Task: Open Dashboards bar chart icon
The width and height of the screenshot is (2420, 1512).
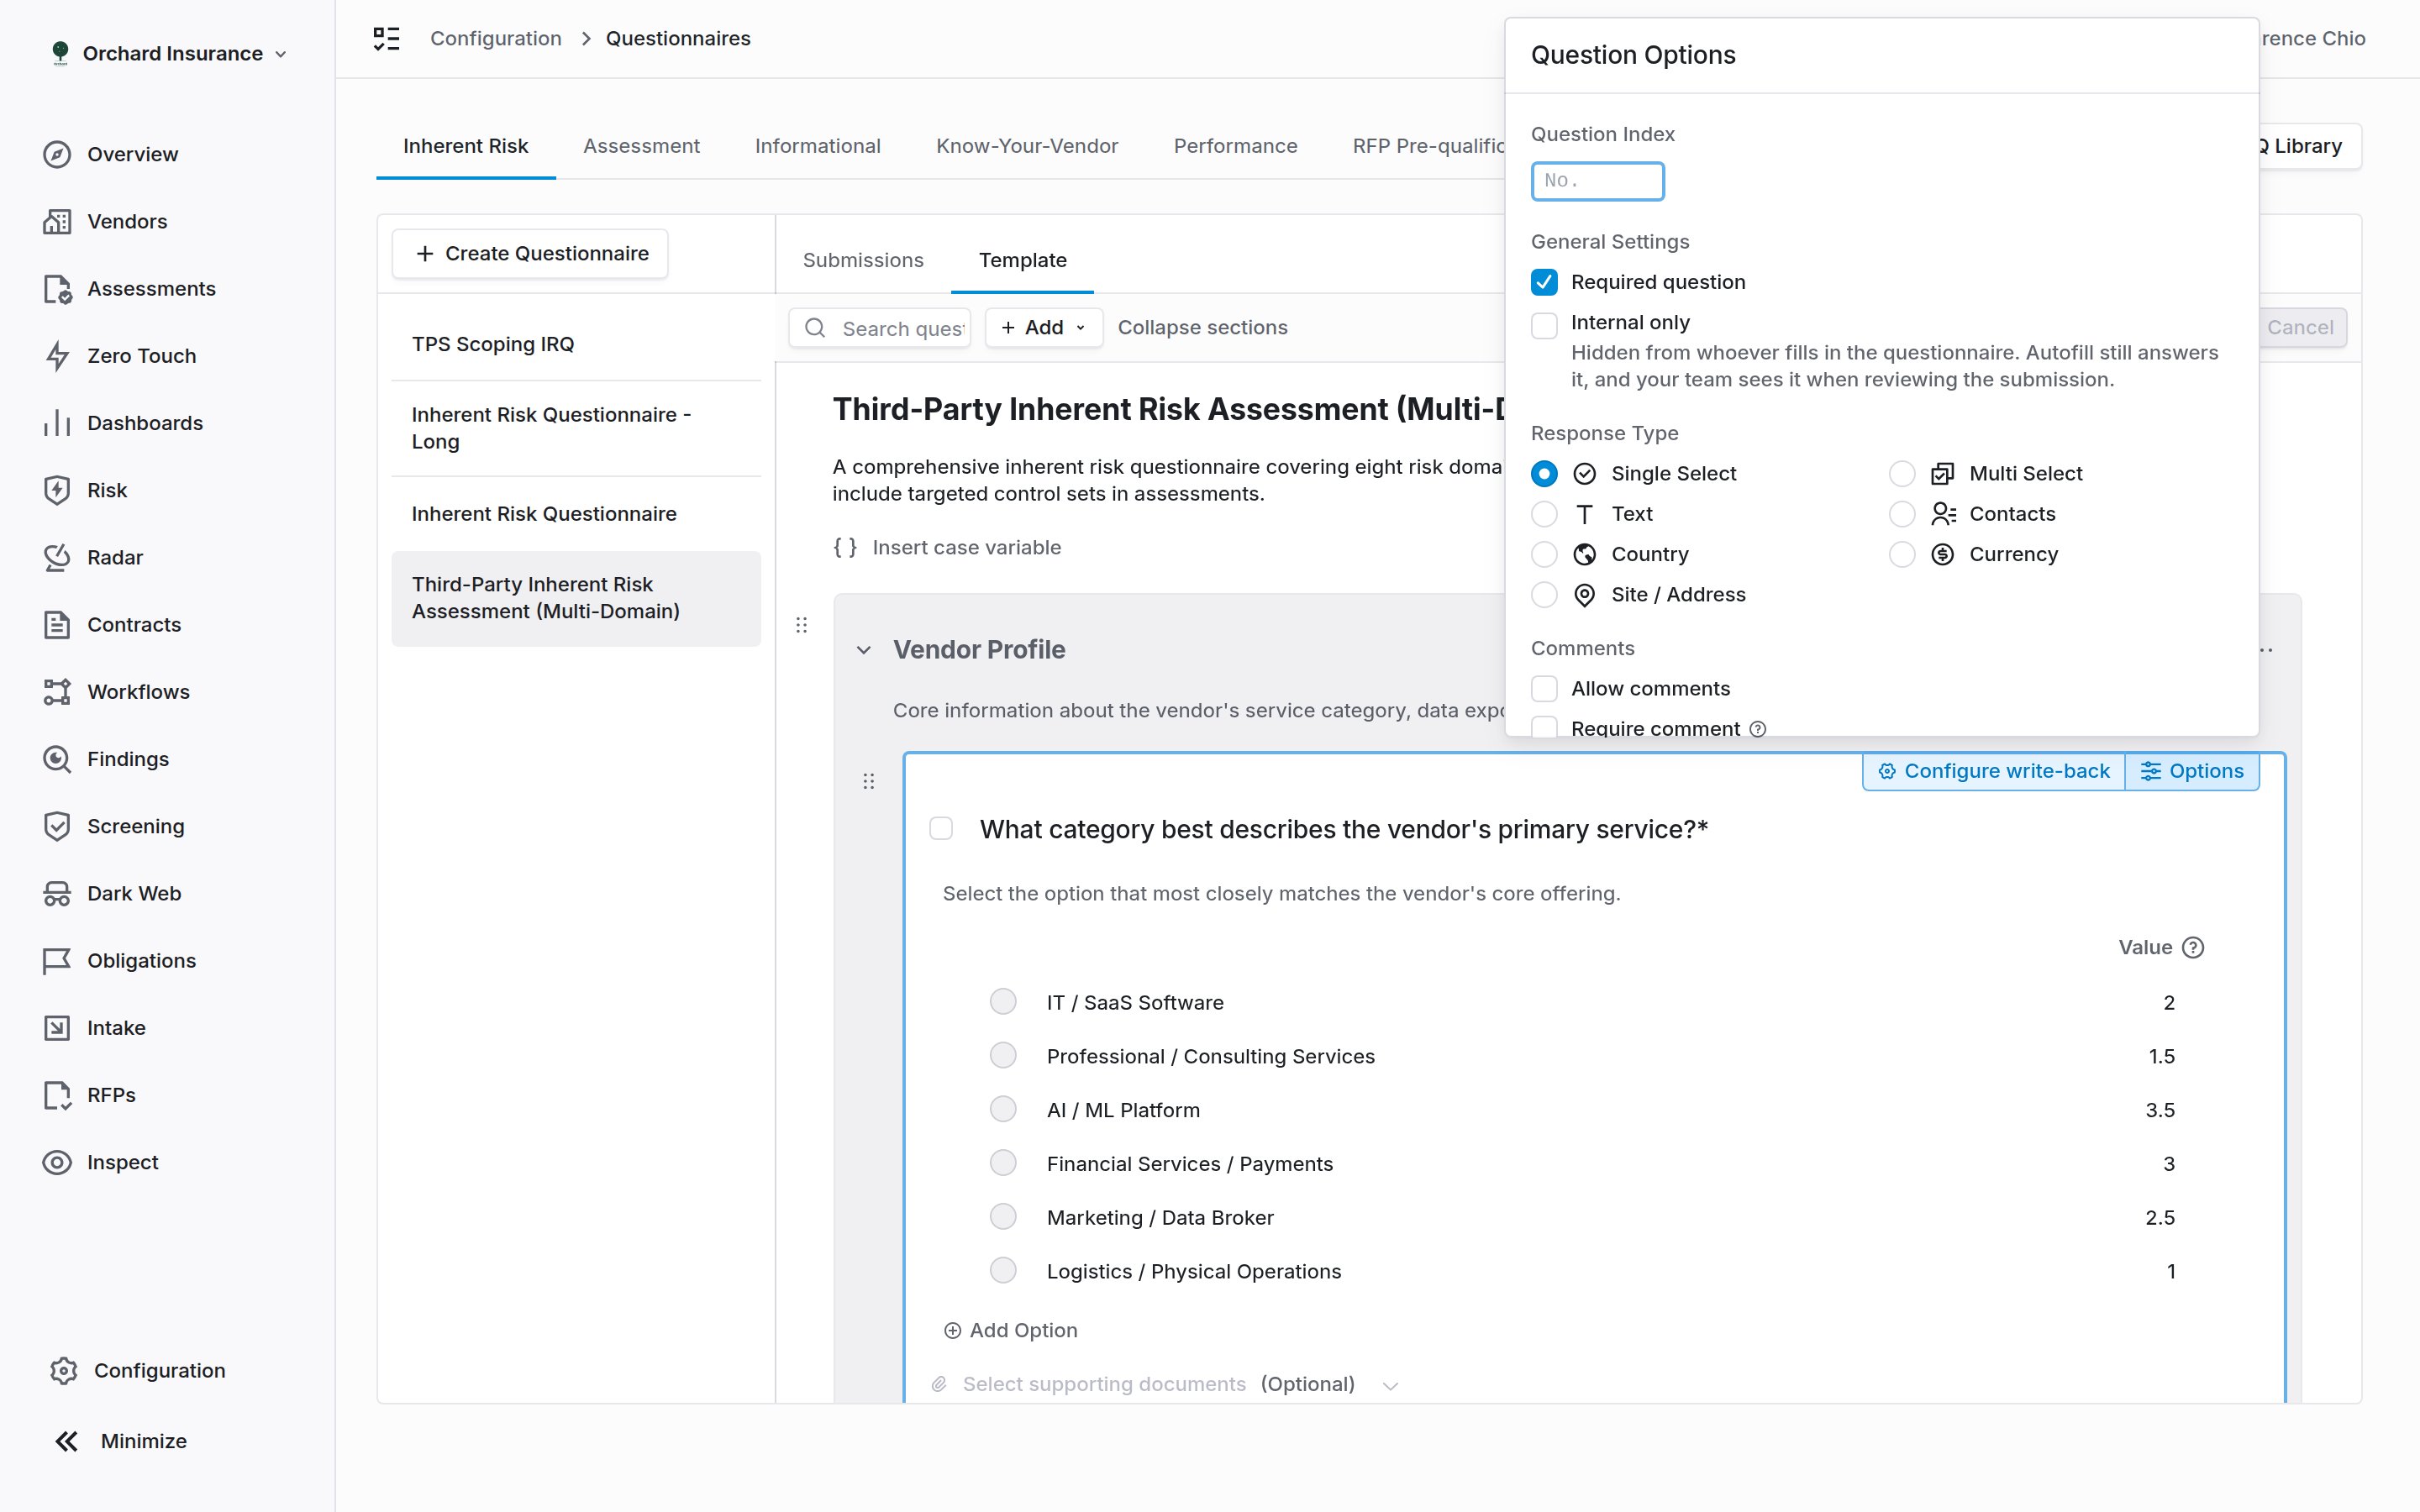Action: pyautogui.click(x=57, y=423)
